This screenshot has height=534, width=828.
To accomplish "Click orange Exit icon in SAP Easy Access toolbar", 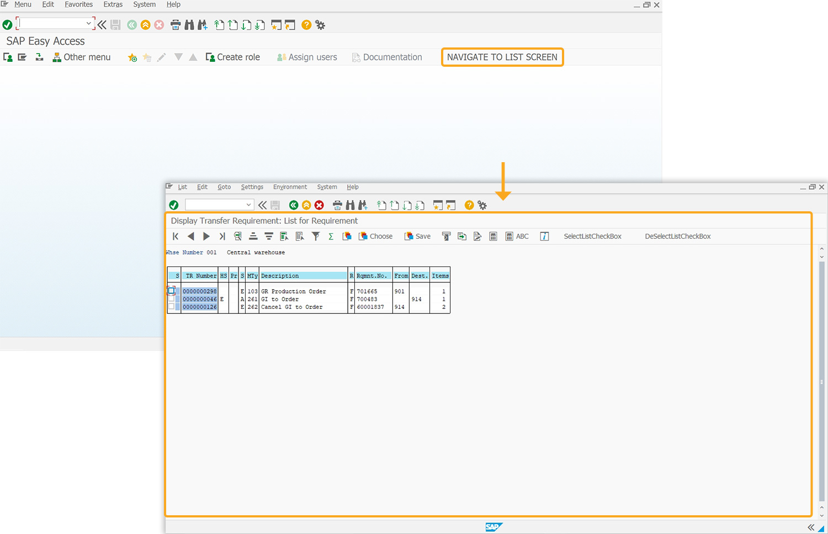I will pyautogui.click(x=146, y=25).
